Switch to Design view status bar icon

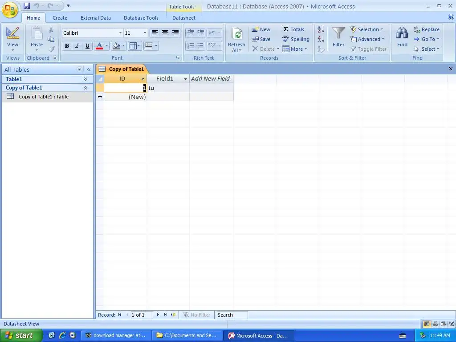click(452, 324)
